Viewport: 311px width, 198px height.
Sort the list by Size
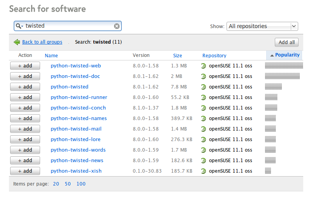(x=177, y=56)
